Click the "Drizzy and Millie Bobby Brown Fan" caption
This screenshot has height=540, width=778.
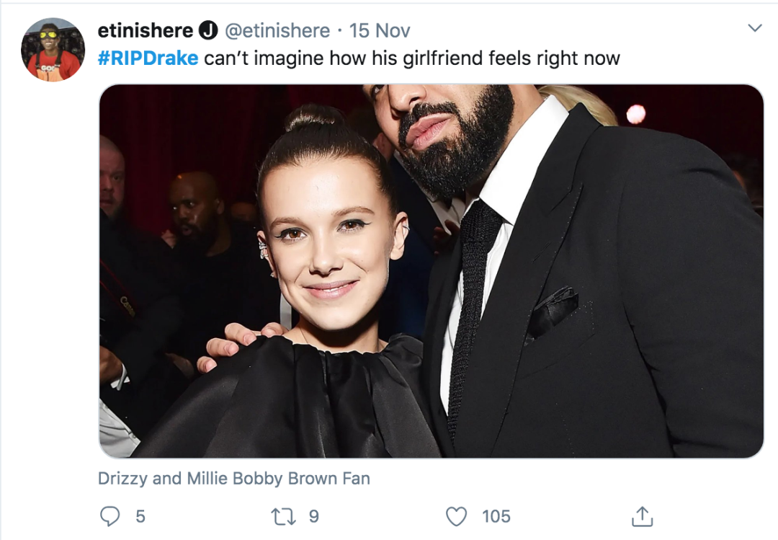(x=234, y=478)
